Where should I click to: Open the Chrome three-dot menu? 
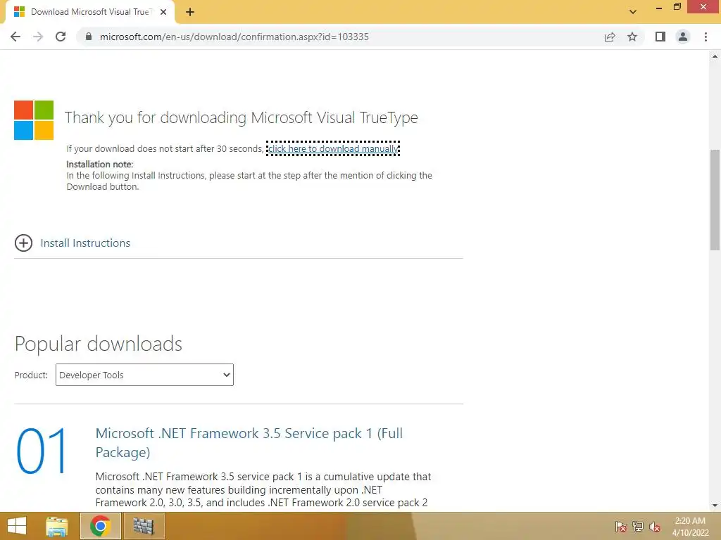point(706,37)
